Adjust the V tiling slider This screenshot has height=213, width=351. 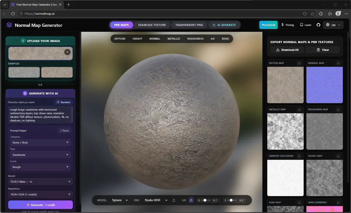click(231, 200)
